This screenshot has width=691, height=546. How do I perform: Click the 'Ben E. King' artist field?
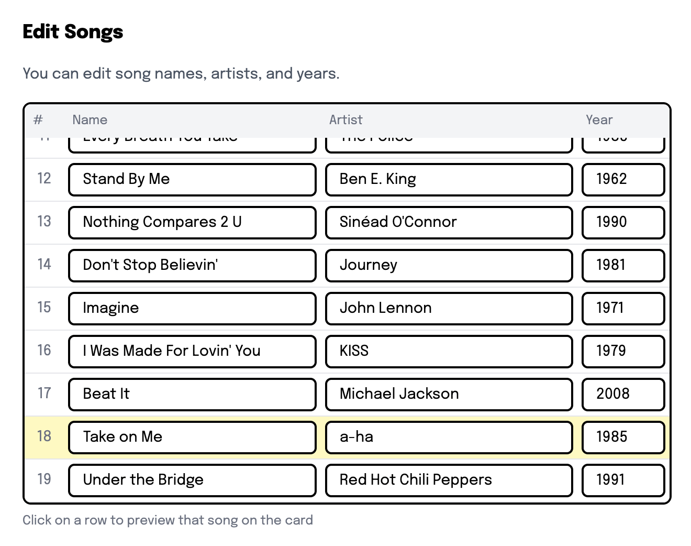point(448,179)
